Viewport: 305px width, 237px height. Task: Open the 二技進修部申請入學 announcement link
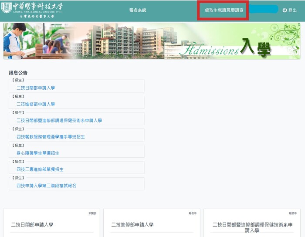click(36, 104)
